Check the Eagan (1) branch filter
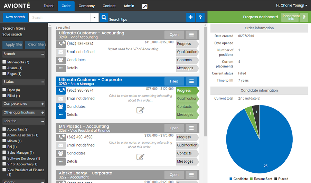Screen dimensions: 311x183 point(4,74)
